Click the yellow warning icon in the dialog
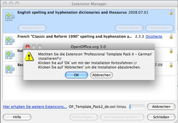178x123 pixels. [29, 57]
